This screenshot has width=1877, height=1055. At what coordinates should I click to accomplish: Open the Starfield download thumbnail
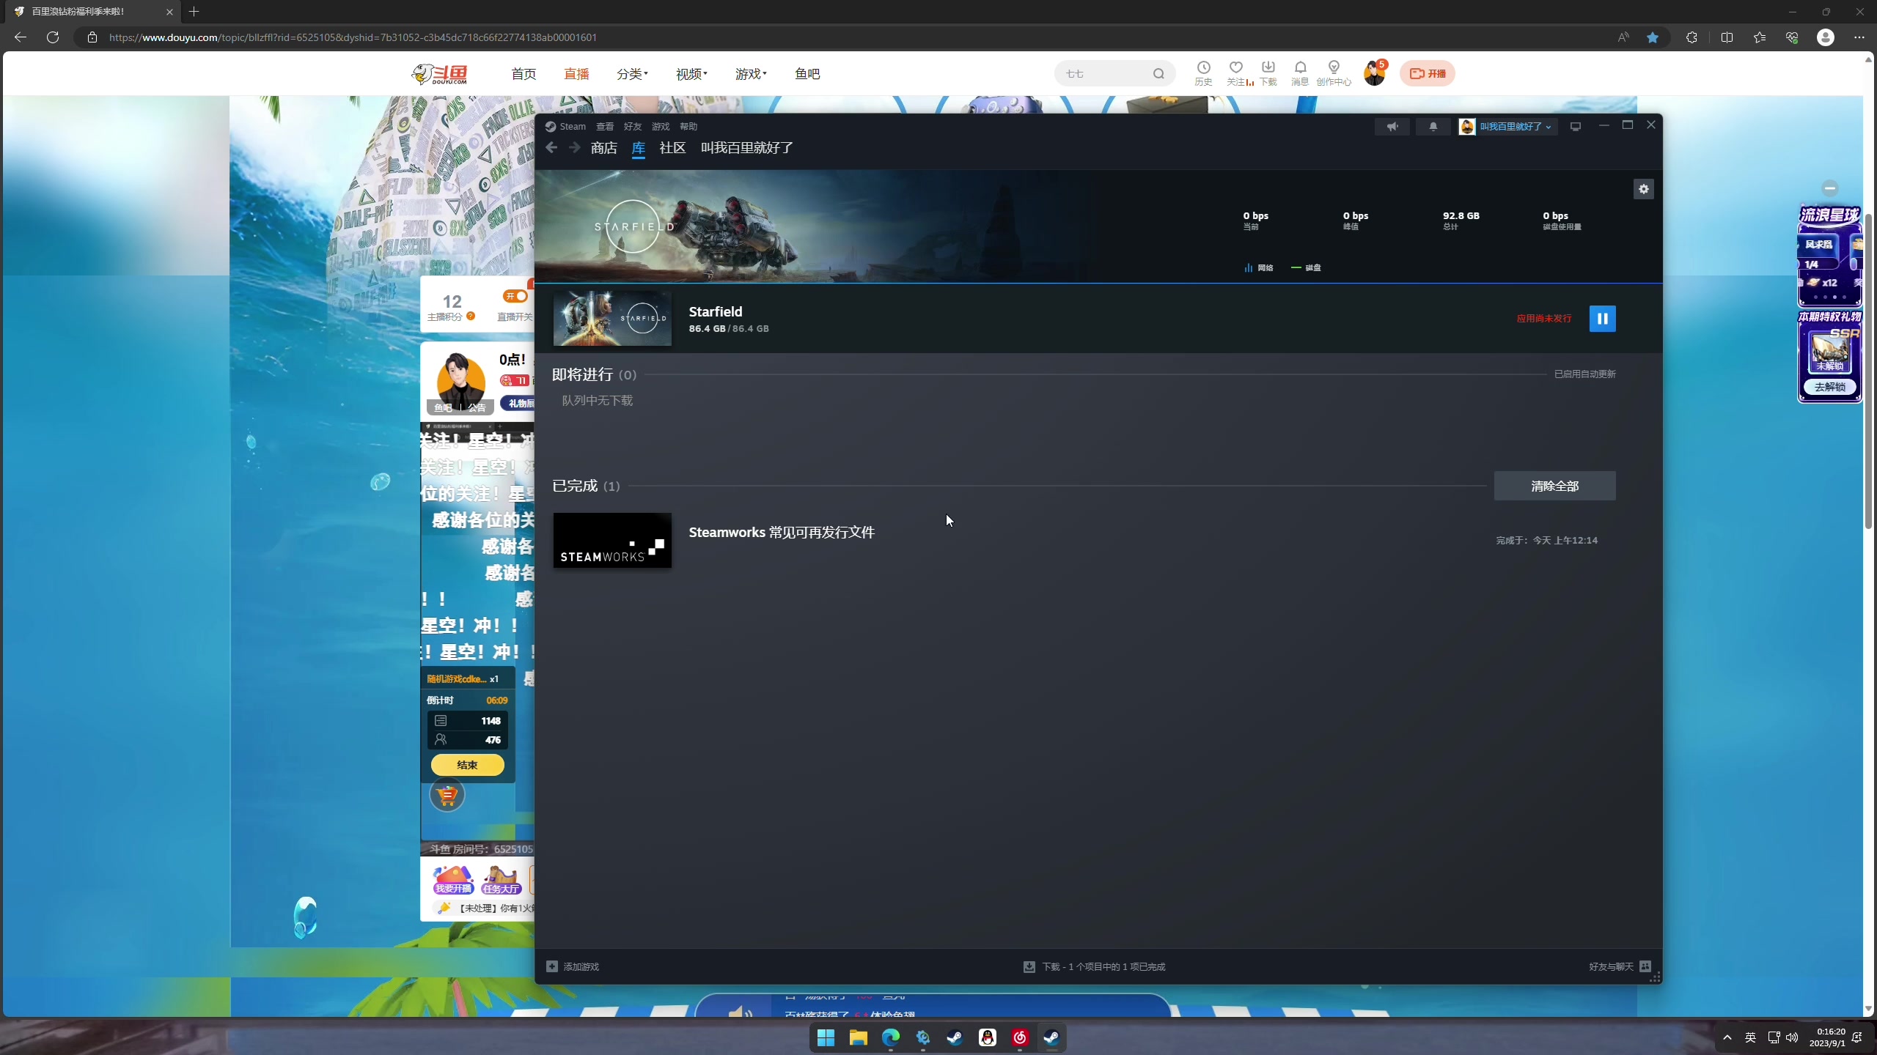(x=612, y=319)
